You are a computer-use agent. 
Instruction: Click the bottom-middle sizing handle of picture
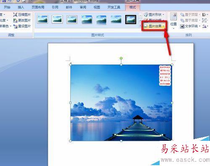[x=121, y=141]
